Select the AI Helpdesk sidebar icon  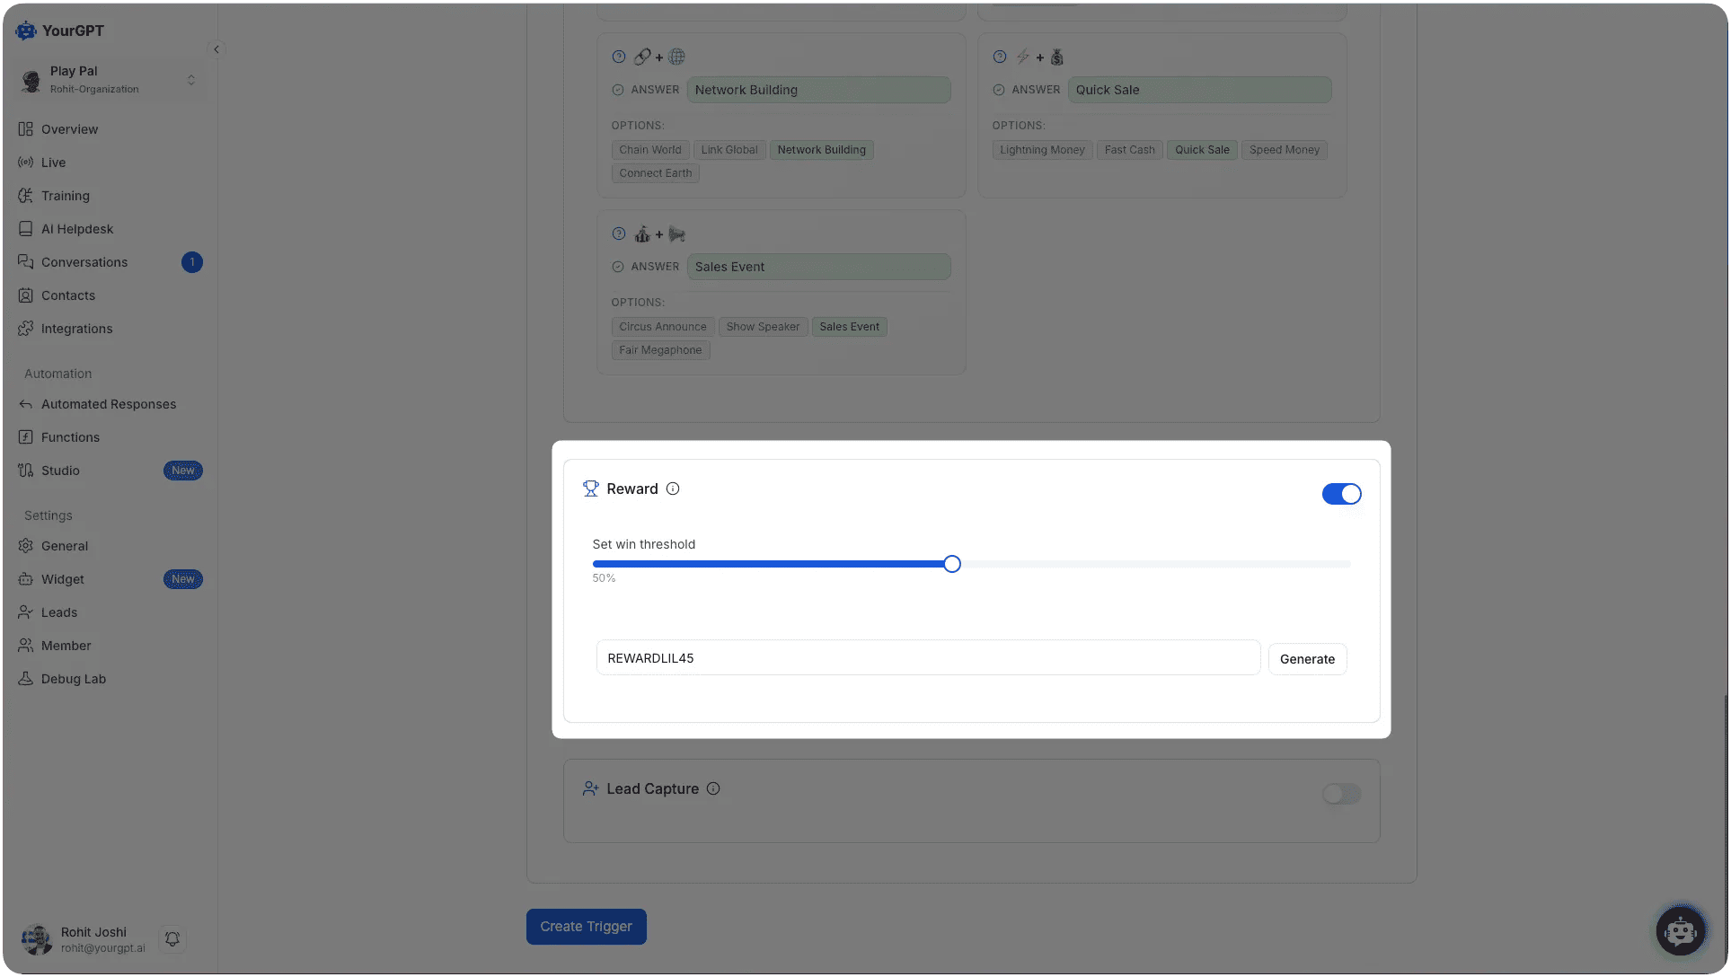click(25, 228)
